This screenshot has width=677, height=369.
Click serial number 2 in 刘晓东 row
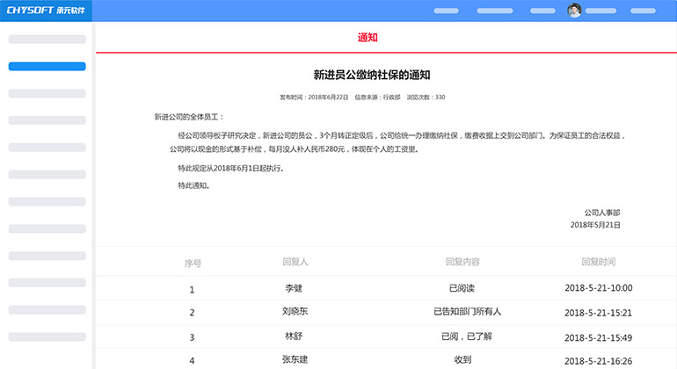pos(192,313)
